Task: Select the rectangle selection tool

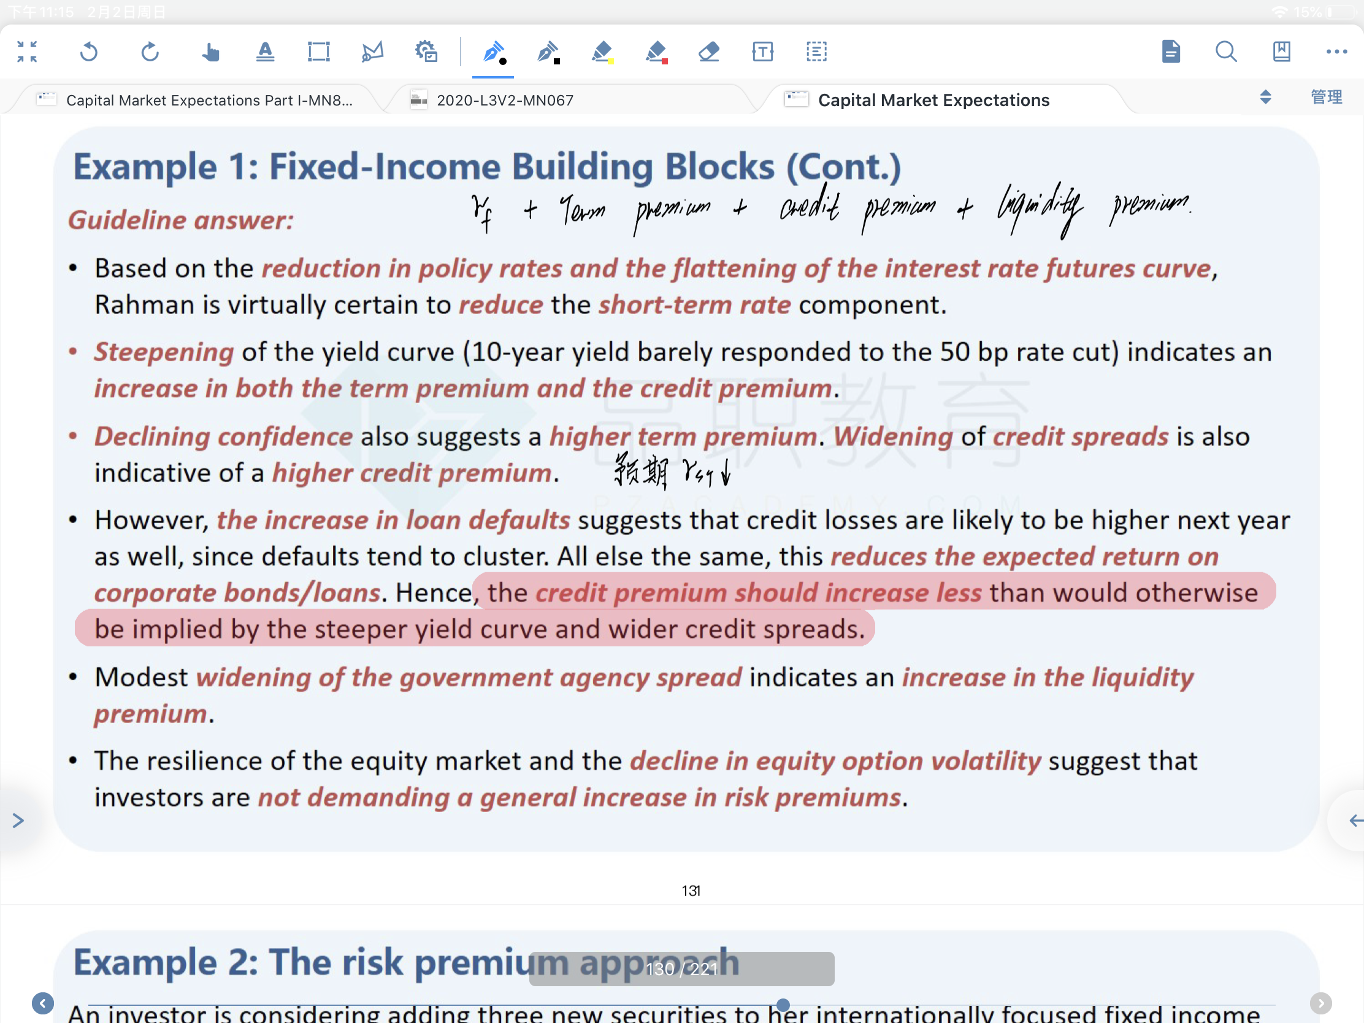Action: click(x=319, y=52)
